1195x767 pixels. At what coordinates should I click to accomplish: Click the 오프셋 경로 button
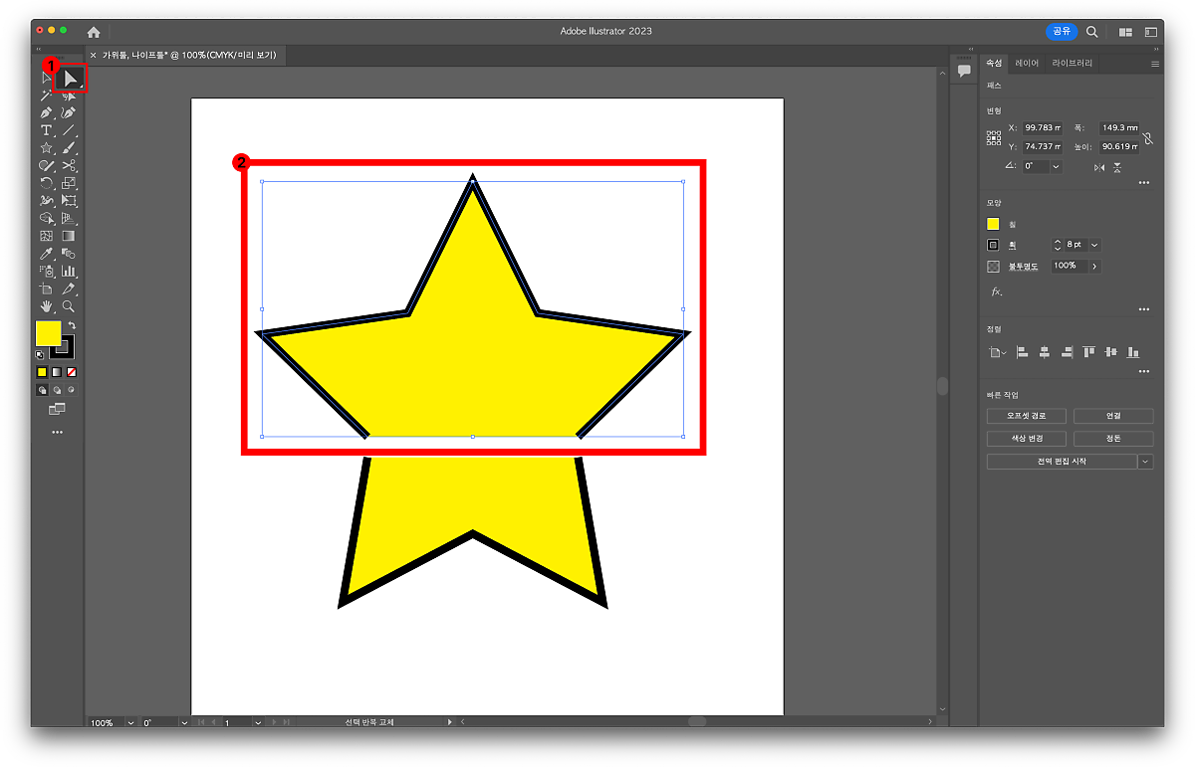[1027, 416]
